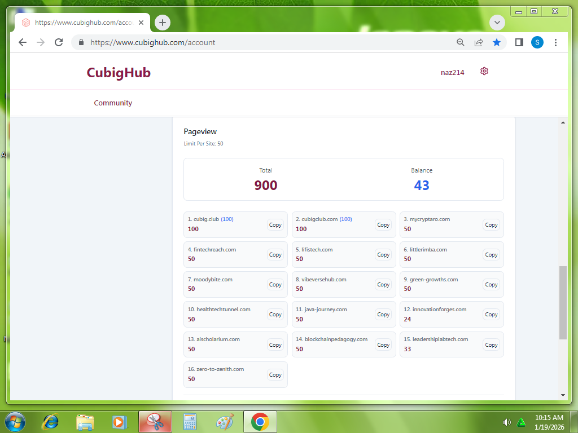Open the share page icon in address bar
The width and height of the screenshot is (578, 433).
tap(479, 42)
